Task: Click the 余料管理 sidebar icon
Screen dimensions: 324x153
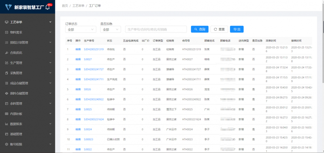Action: (x=6, y=104)
